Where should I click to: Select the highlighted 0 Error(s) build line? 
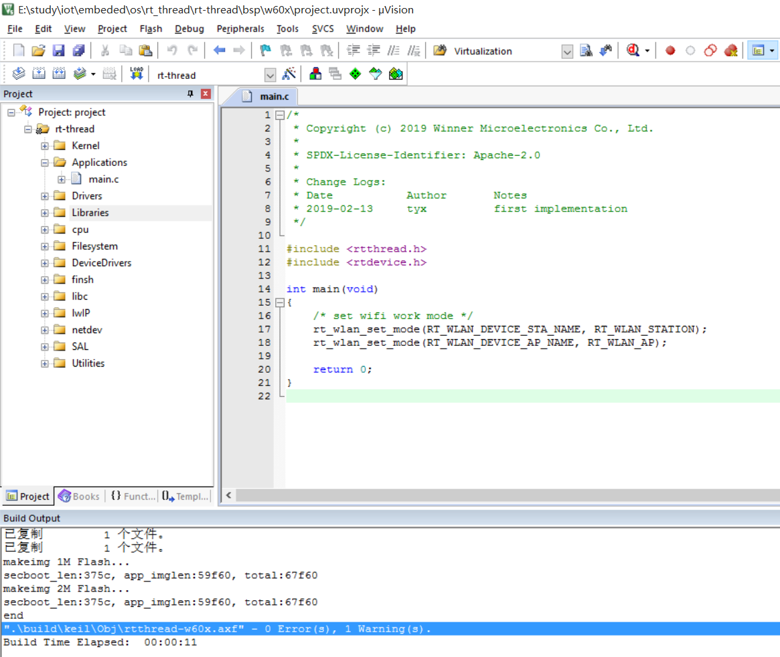391,629
